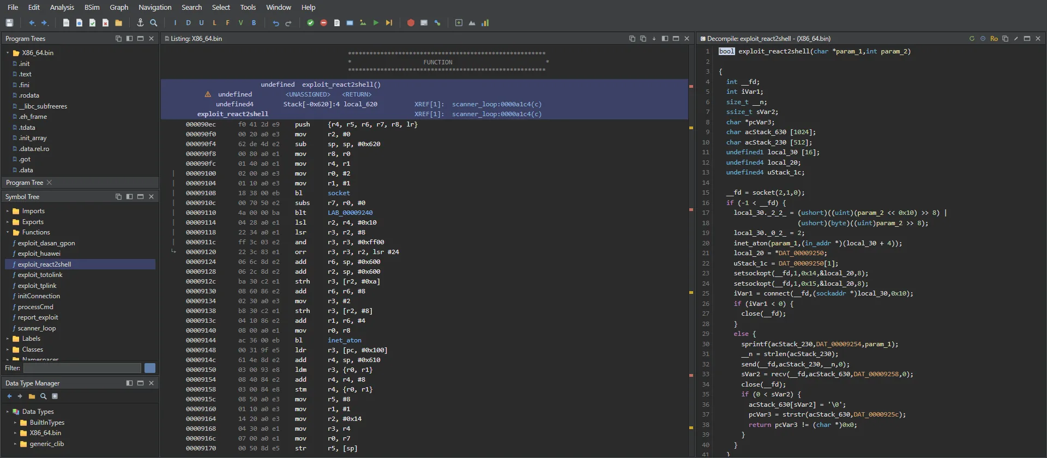
Task: Click the red octagon stop icon
Action: click(x=411, y=23)
